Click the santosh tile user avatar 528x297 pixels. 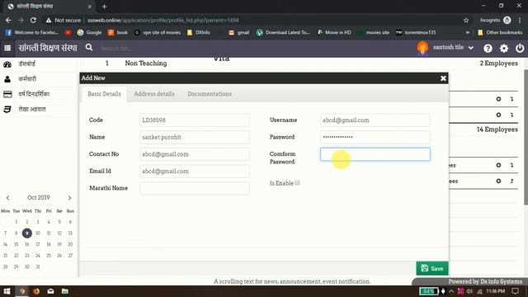(422, 48)
